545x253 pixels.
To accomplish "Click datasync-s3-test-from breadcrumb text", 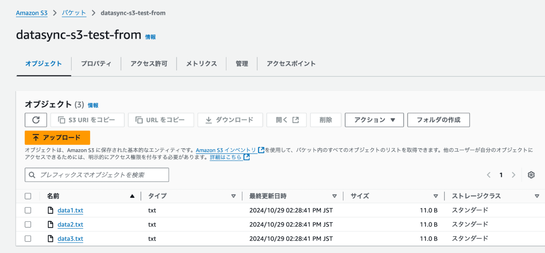I will 133,13.
